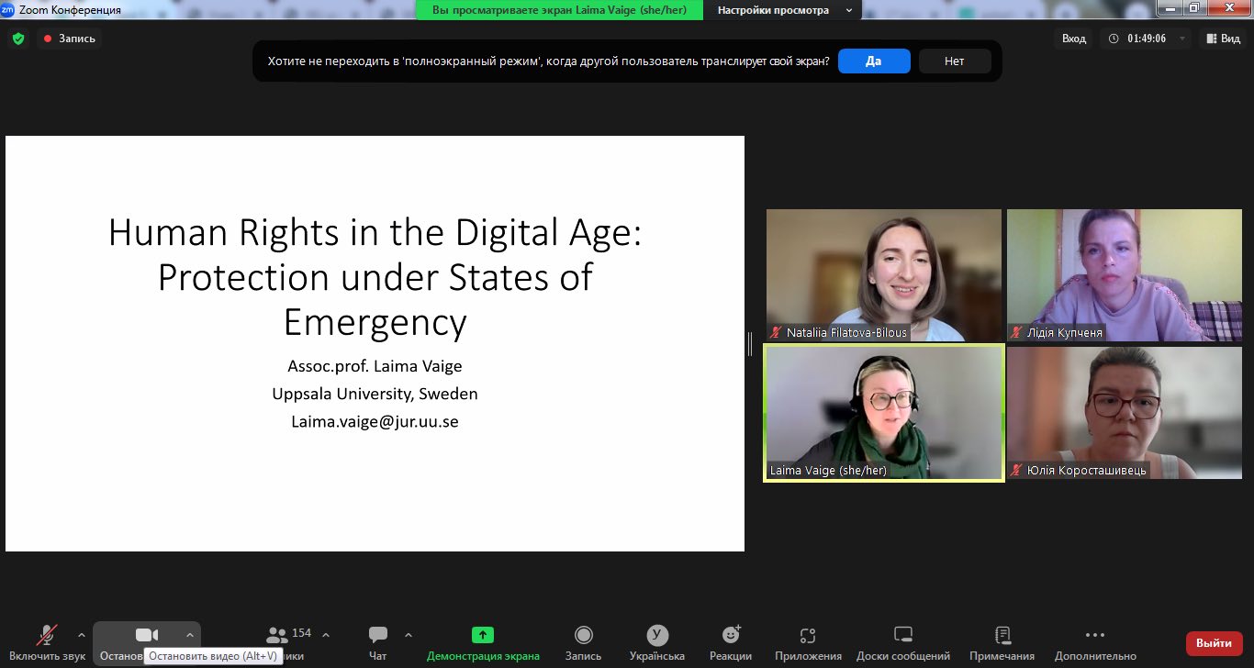Image resolution: width=1254 pixels, height=668 pixels.
Task: Open the Reactions menu icon
Action: (731, 636)
